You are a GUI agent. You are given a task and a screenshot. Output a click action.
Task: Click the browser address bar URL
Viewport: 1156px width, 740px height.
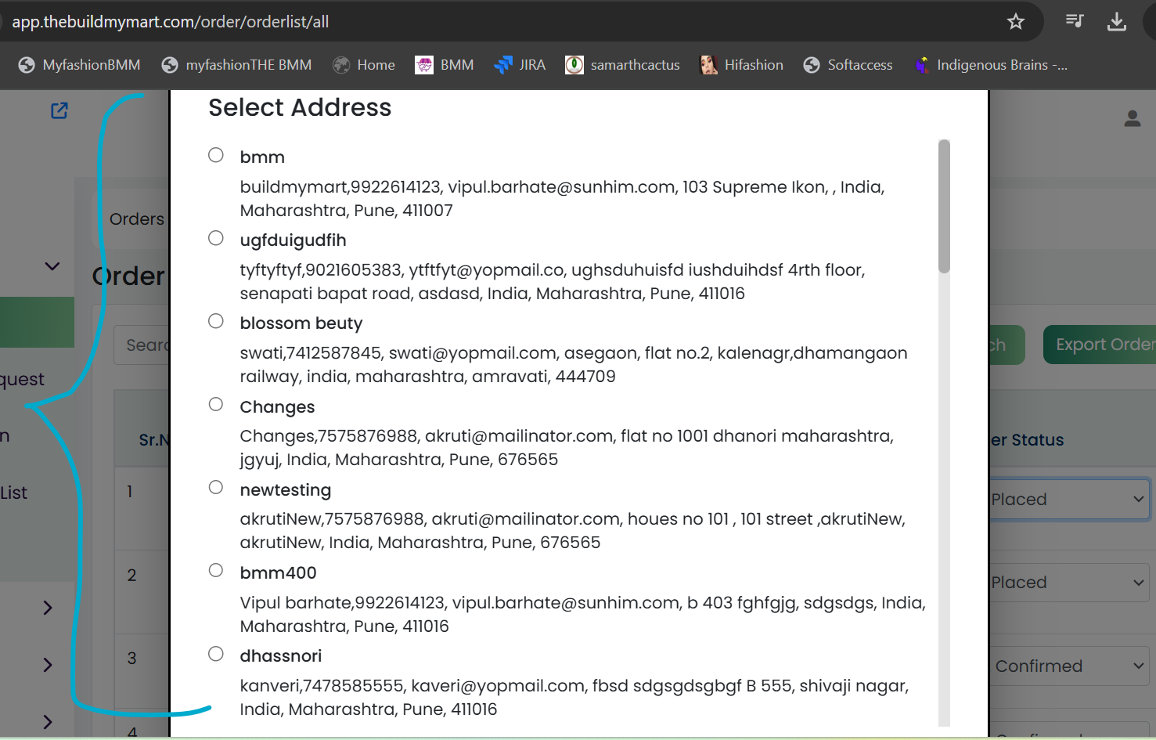click(171, 22)
